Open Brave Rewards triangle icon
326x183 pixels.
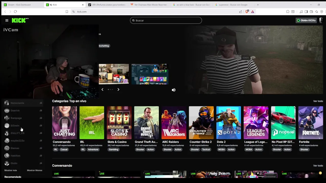click(252, 12)
